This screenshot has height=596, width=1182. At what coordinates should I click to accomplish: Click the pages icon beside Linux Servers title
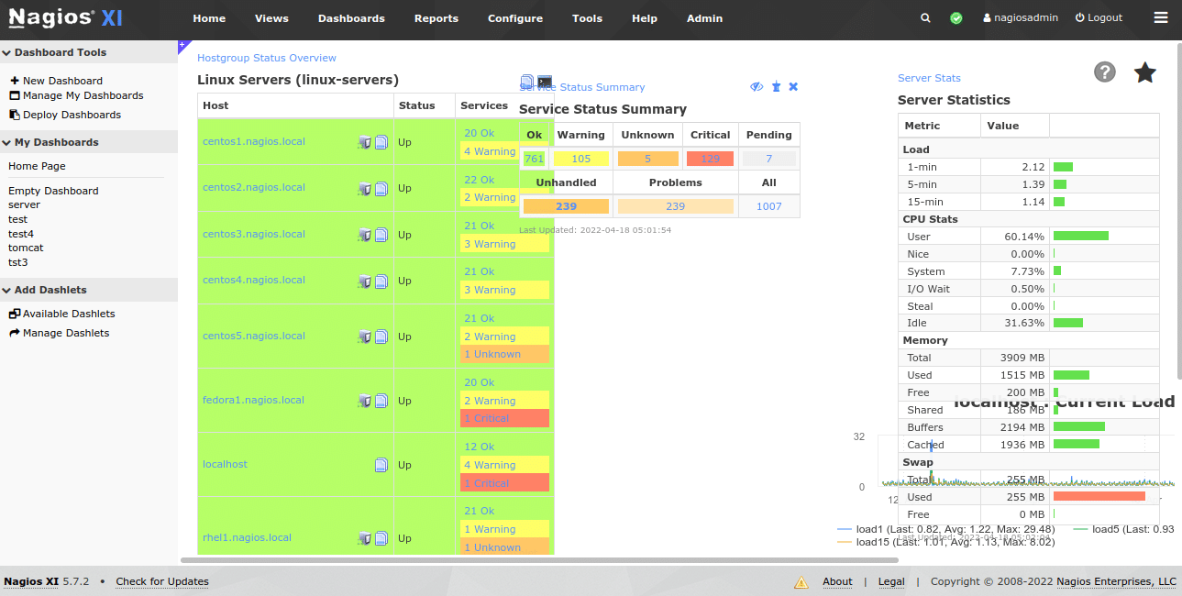pyautogui.click(x=527, y=82)
